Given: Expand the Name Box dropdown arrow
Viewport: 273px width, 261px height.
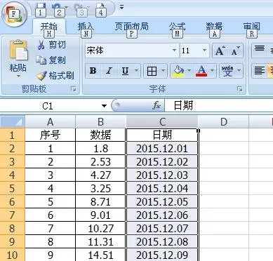Looking at the screenshot, I should tap(104, 106).
